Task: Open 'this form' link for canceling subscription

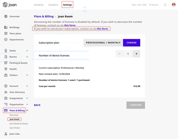Action: (x=102, y=29)
